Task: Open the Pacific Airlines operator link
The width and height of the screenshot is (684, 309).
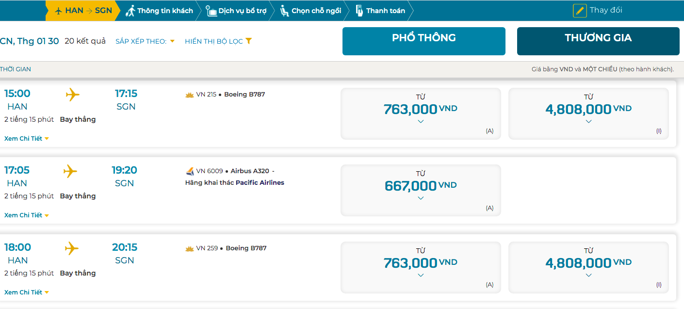Action: pyautogui.click(x=260, y=183)
